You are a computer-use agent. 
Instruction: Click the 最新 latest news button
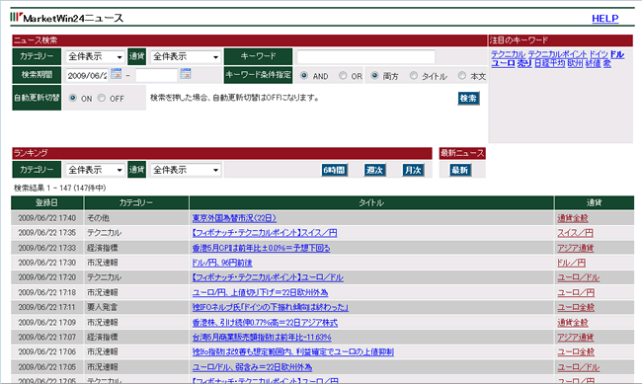point(460,170)
